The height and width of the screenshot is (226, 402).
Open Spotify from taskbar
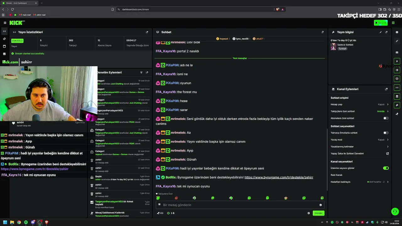click(26, 222)
